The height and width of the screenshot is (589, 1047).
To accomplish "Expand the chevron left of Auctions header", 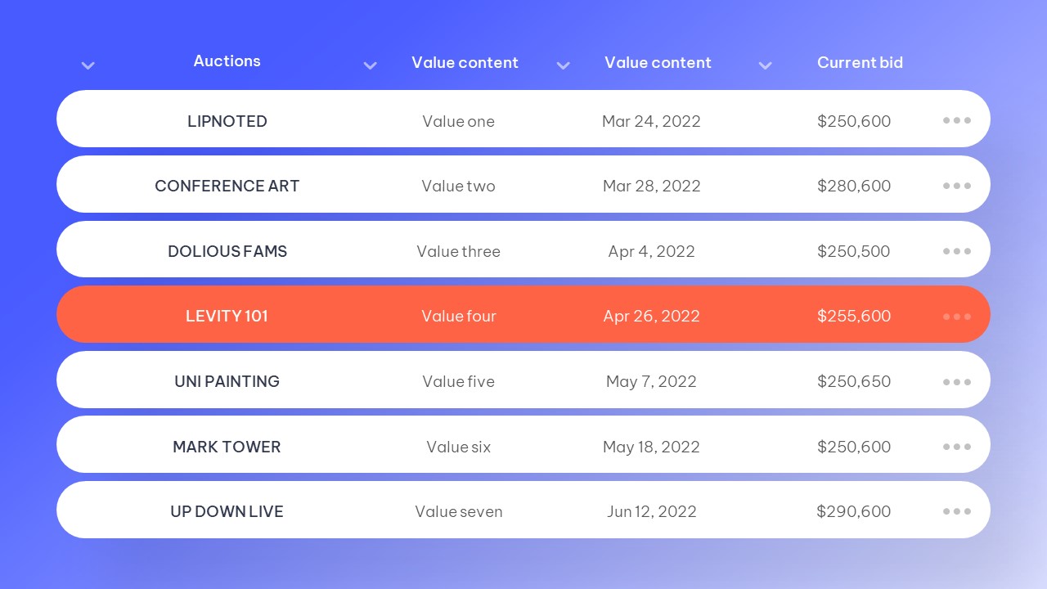I will tap(88, 65).
